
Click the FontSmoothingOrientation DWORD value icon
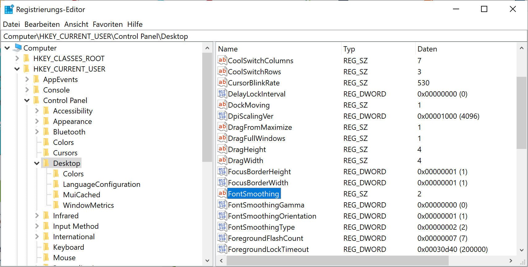point(222,216)
